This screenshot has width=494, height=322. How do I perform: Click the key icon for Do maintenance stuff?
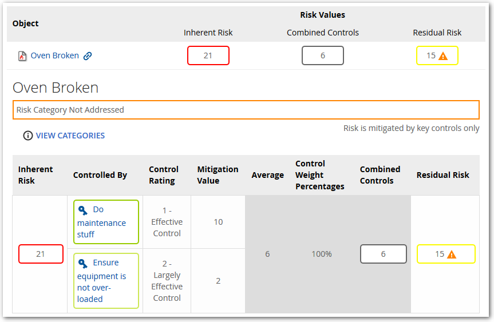(x=84, y=210)
